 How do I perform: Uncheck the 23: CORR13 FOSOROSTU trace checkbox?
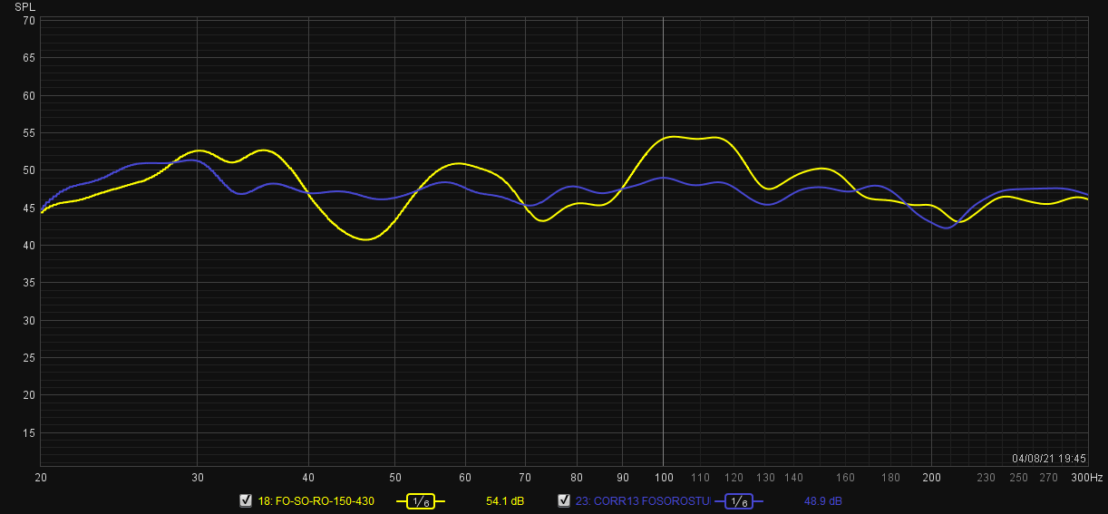[x=564, y=500]
